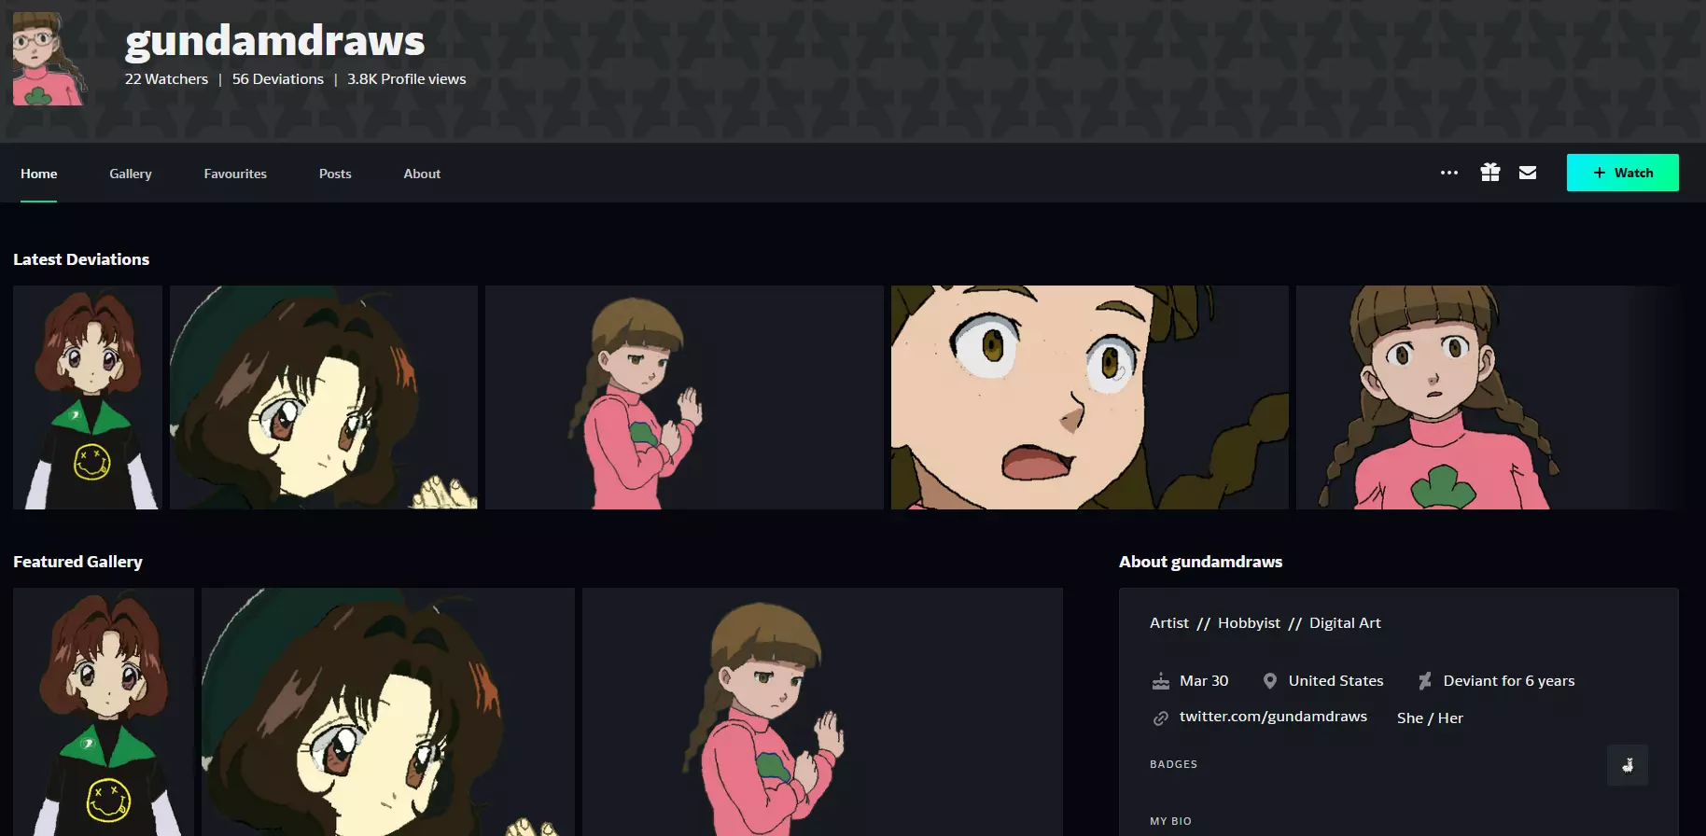Click the gundamdraws profile avatar

click(x=49, y=58)
